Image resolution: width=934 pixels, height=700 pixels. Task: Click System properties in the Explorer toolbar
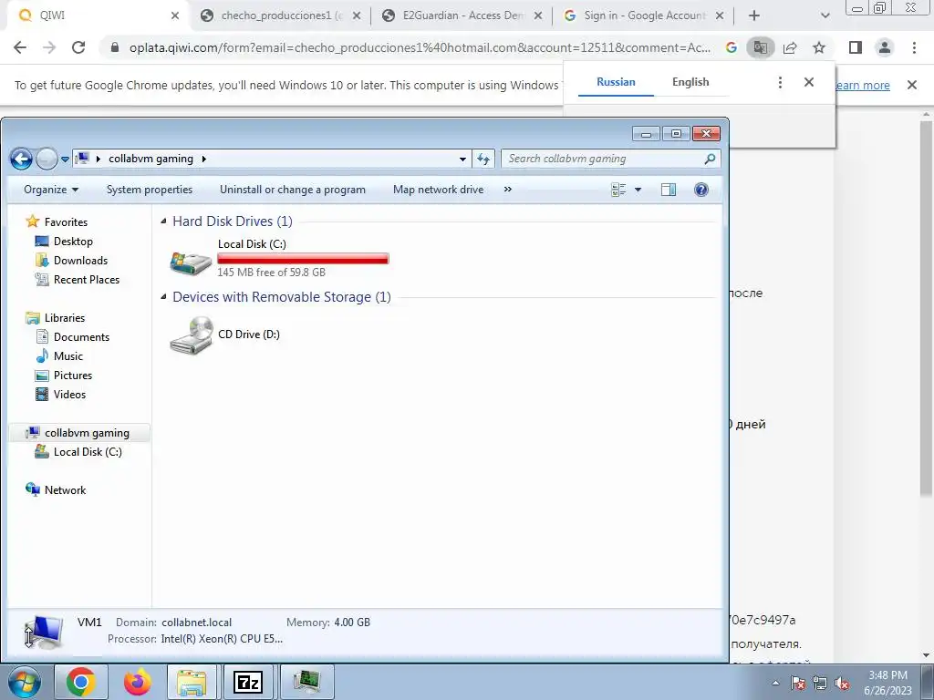(149, 190)
